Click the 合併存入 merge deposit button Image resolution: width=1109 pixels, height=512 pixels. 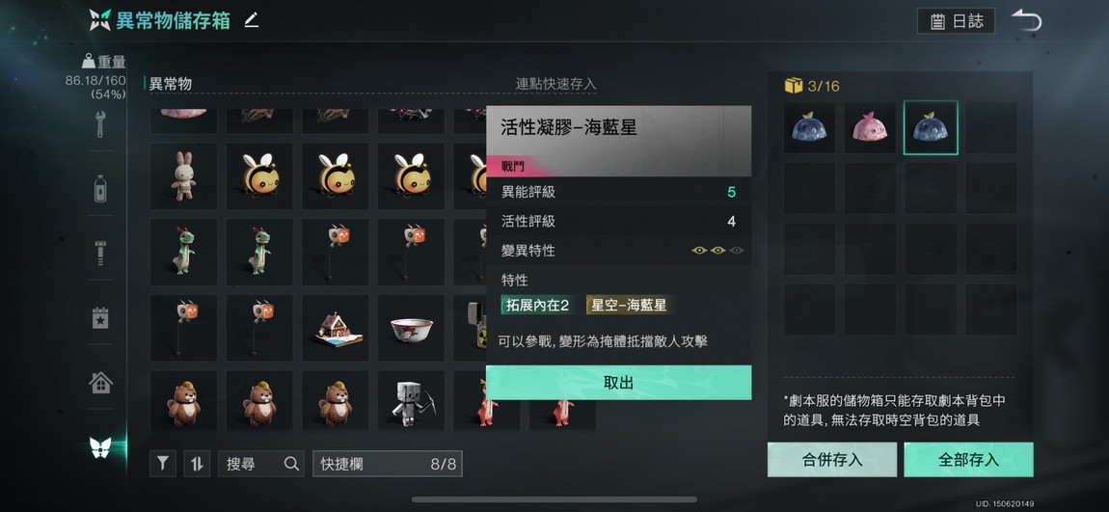tap(831, 460)
